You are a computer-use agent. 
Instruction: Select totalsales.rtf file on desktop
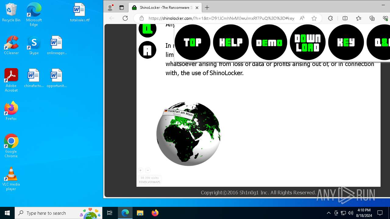[80, 13]
